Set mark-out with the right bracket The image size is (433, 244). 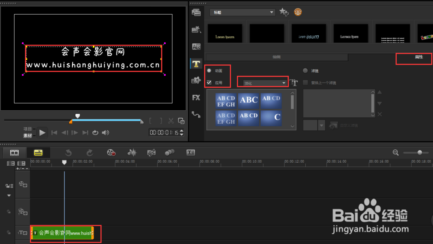coord(161,121)
